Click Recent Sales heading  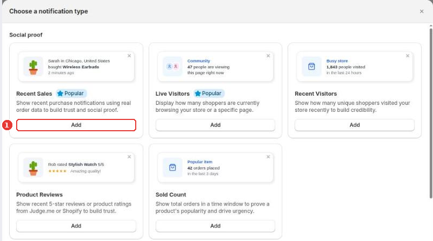(34, 94)
